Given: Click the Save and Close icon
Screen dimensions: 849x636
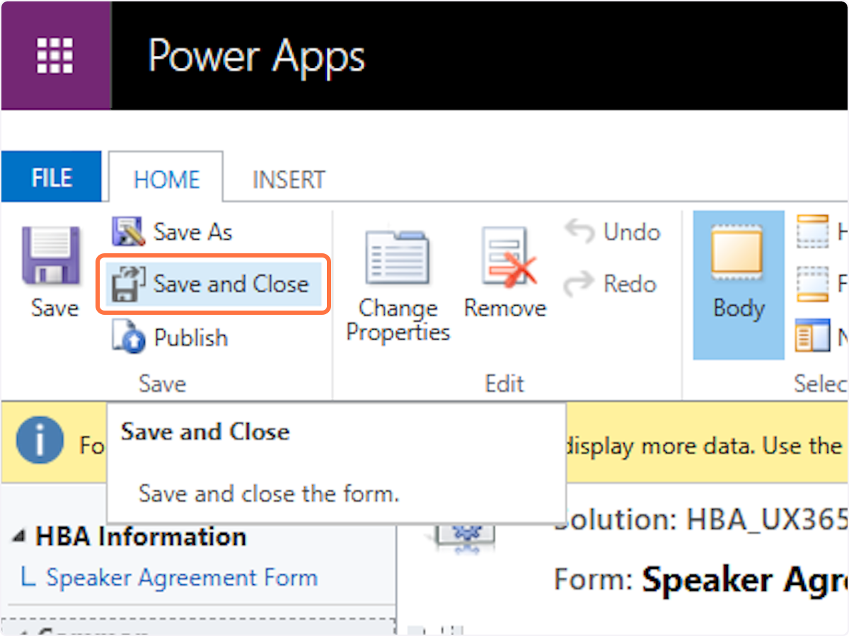Looking at the screenshot, I should pos(128,284).
